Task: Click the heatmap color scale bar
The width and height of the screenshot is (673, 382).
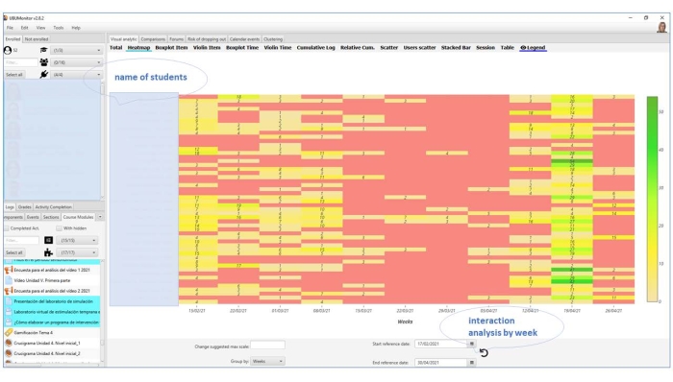Action: [x=652, y=199]
